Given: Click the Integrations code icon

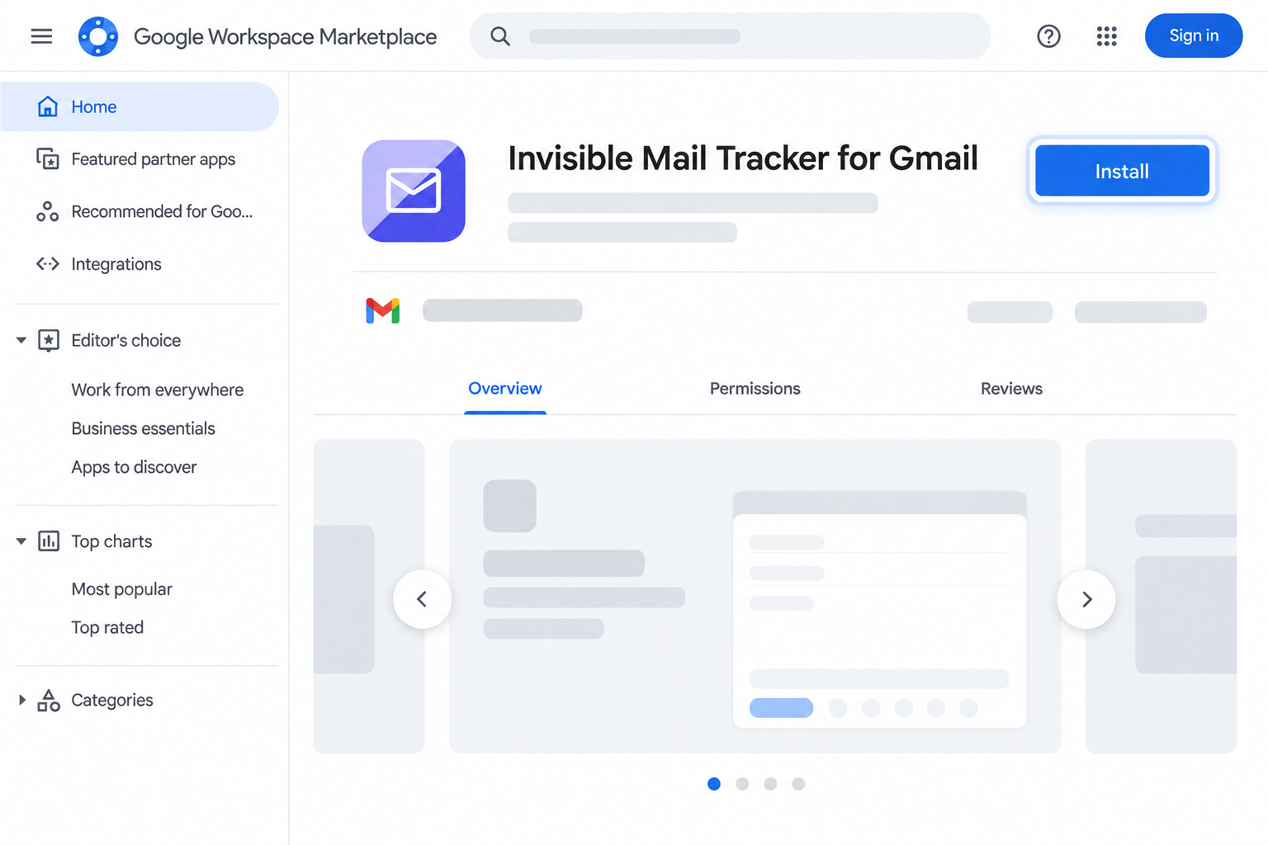Looking at the screenshot, I should coord(48,264).
